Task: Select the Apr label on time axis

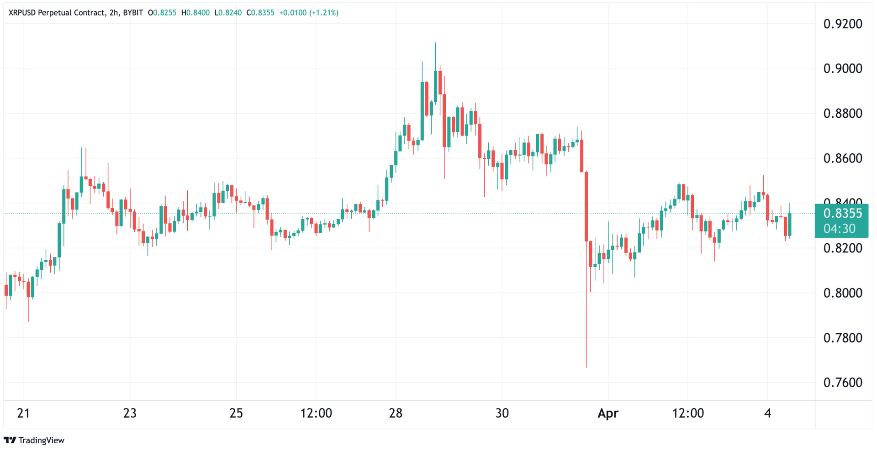Action: click(x=608, y=414)
